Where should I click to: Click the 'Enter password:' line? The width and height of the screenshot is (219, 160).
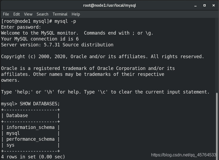21,27
